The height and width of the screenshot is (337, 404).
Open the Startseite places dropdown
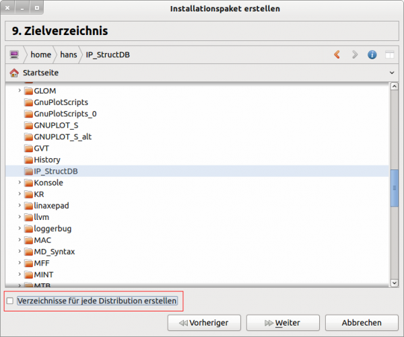(x=391, y=72)
